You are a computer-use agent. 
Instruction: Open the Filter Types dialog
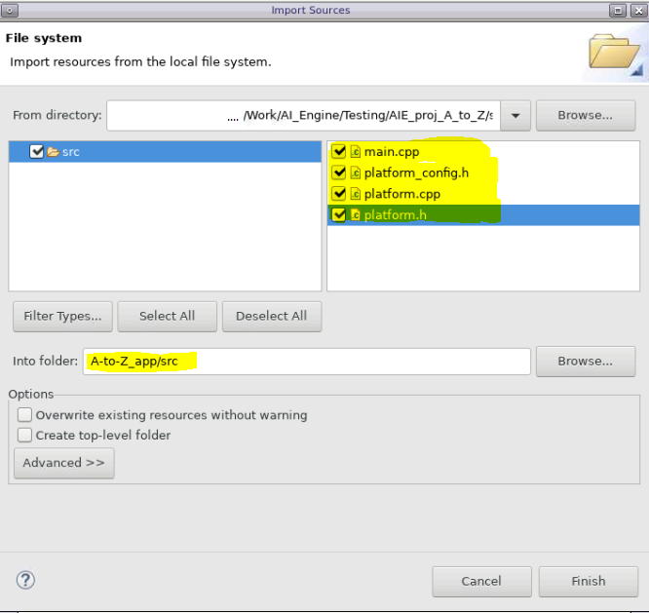pos(62,316)
